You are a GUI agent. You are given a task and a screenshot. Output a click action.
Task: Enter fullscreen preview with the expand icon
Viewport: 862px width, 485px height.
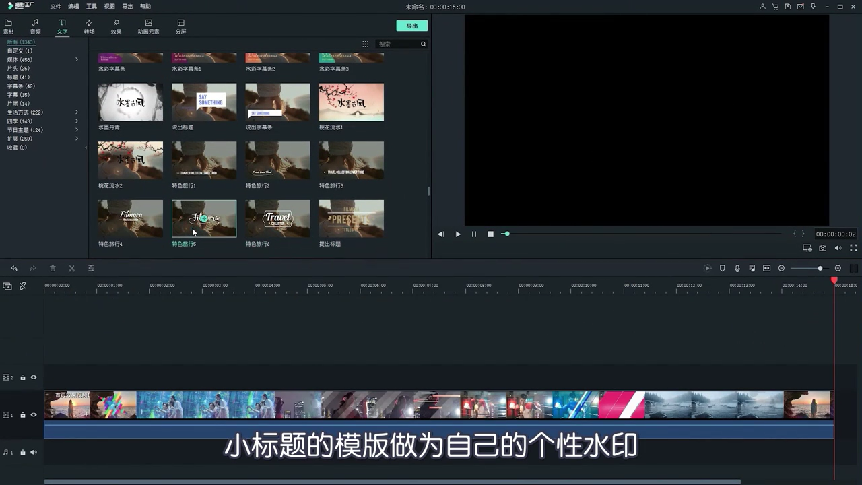click(x=853, y=248)
